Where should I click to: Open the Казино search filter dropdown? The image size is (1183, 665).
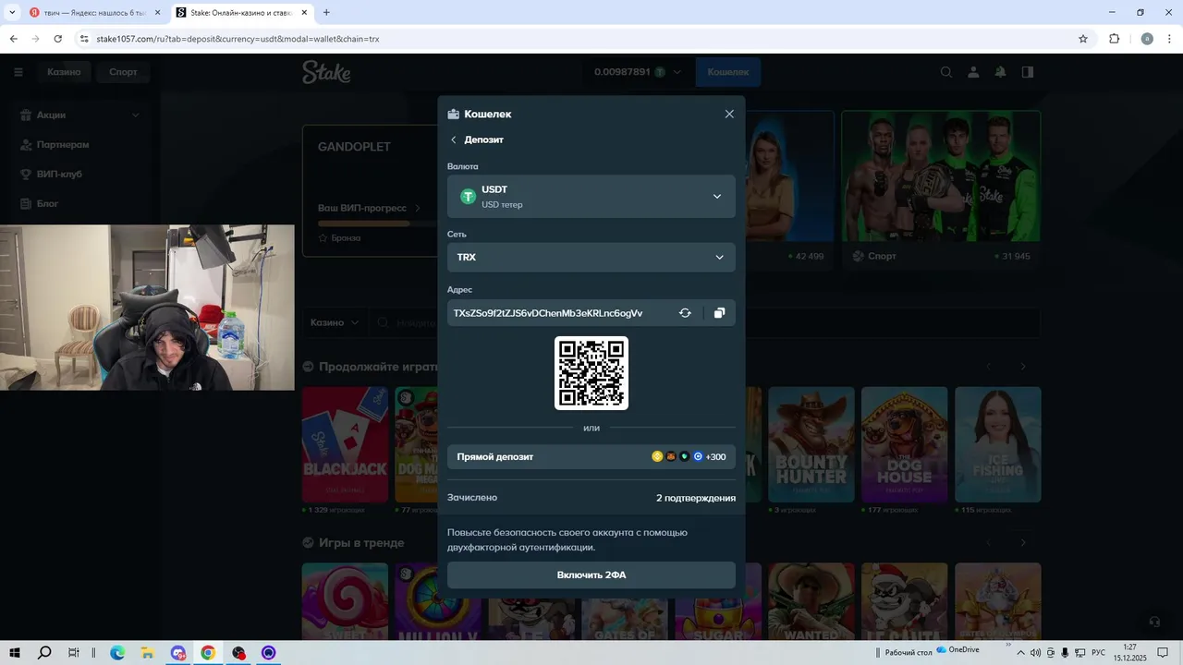(335, 322)
